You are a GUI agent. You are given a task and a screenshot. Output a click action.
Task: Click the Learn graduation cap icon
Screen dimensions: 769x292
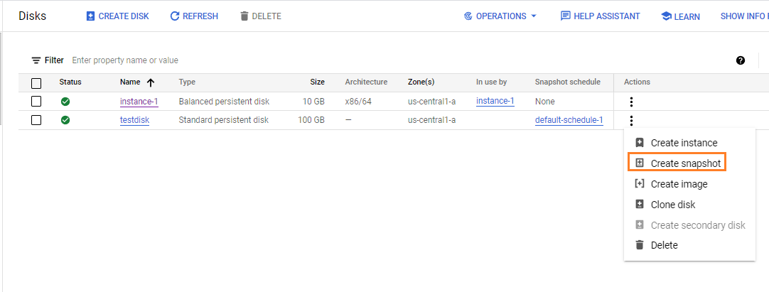coord(666,16)
